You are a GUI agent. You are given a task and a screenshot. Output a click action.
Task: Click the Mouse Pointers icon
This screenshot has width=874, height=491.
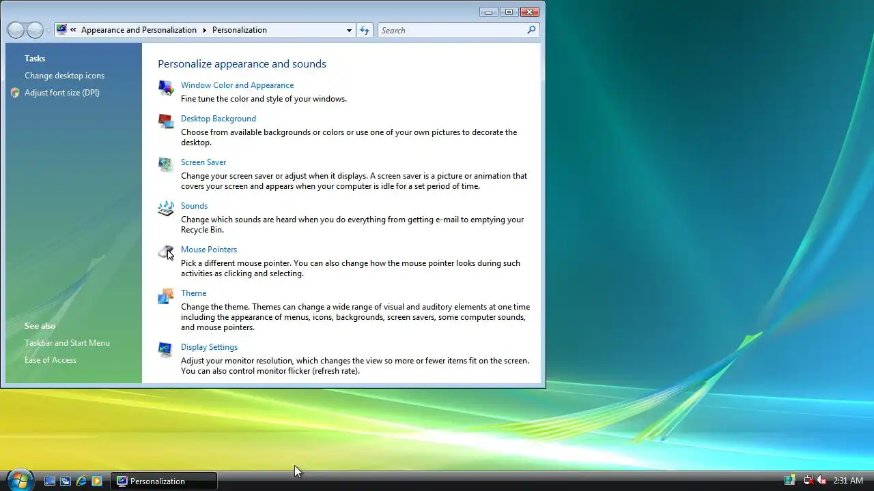tap(166, 252)
